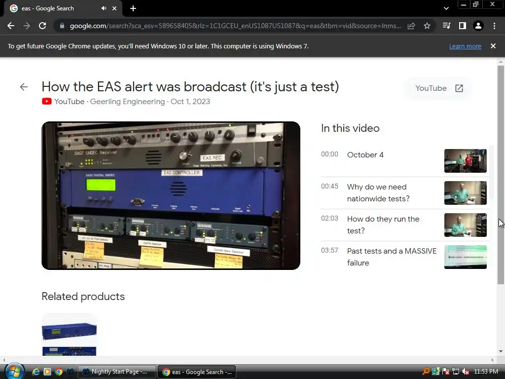Open Chrome's three-dot menu
Screen dimensions: 505x379
pos(494,26)
